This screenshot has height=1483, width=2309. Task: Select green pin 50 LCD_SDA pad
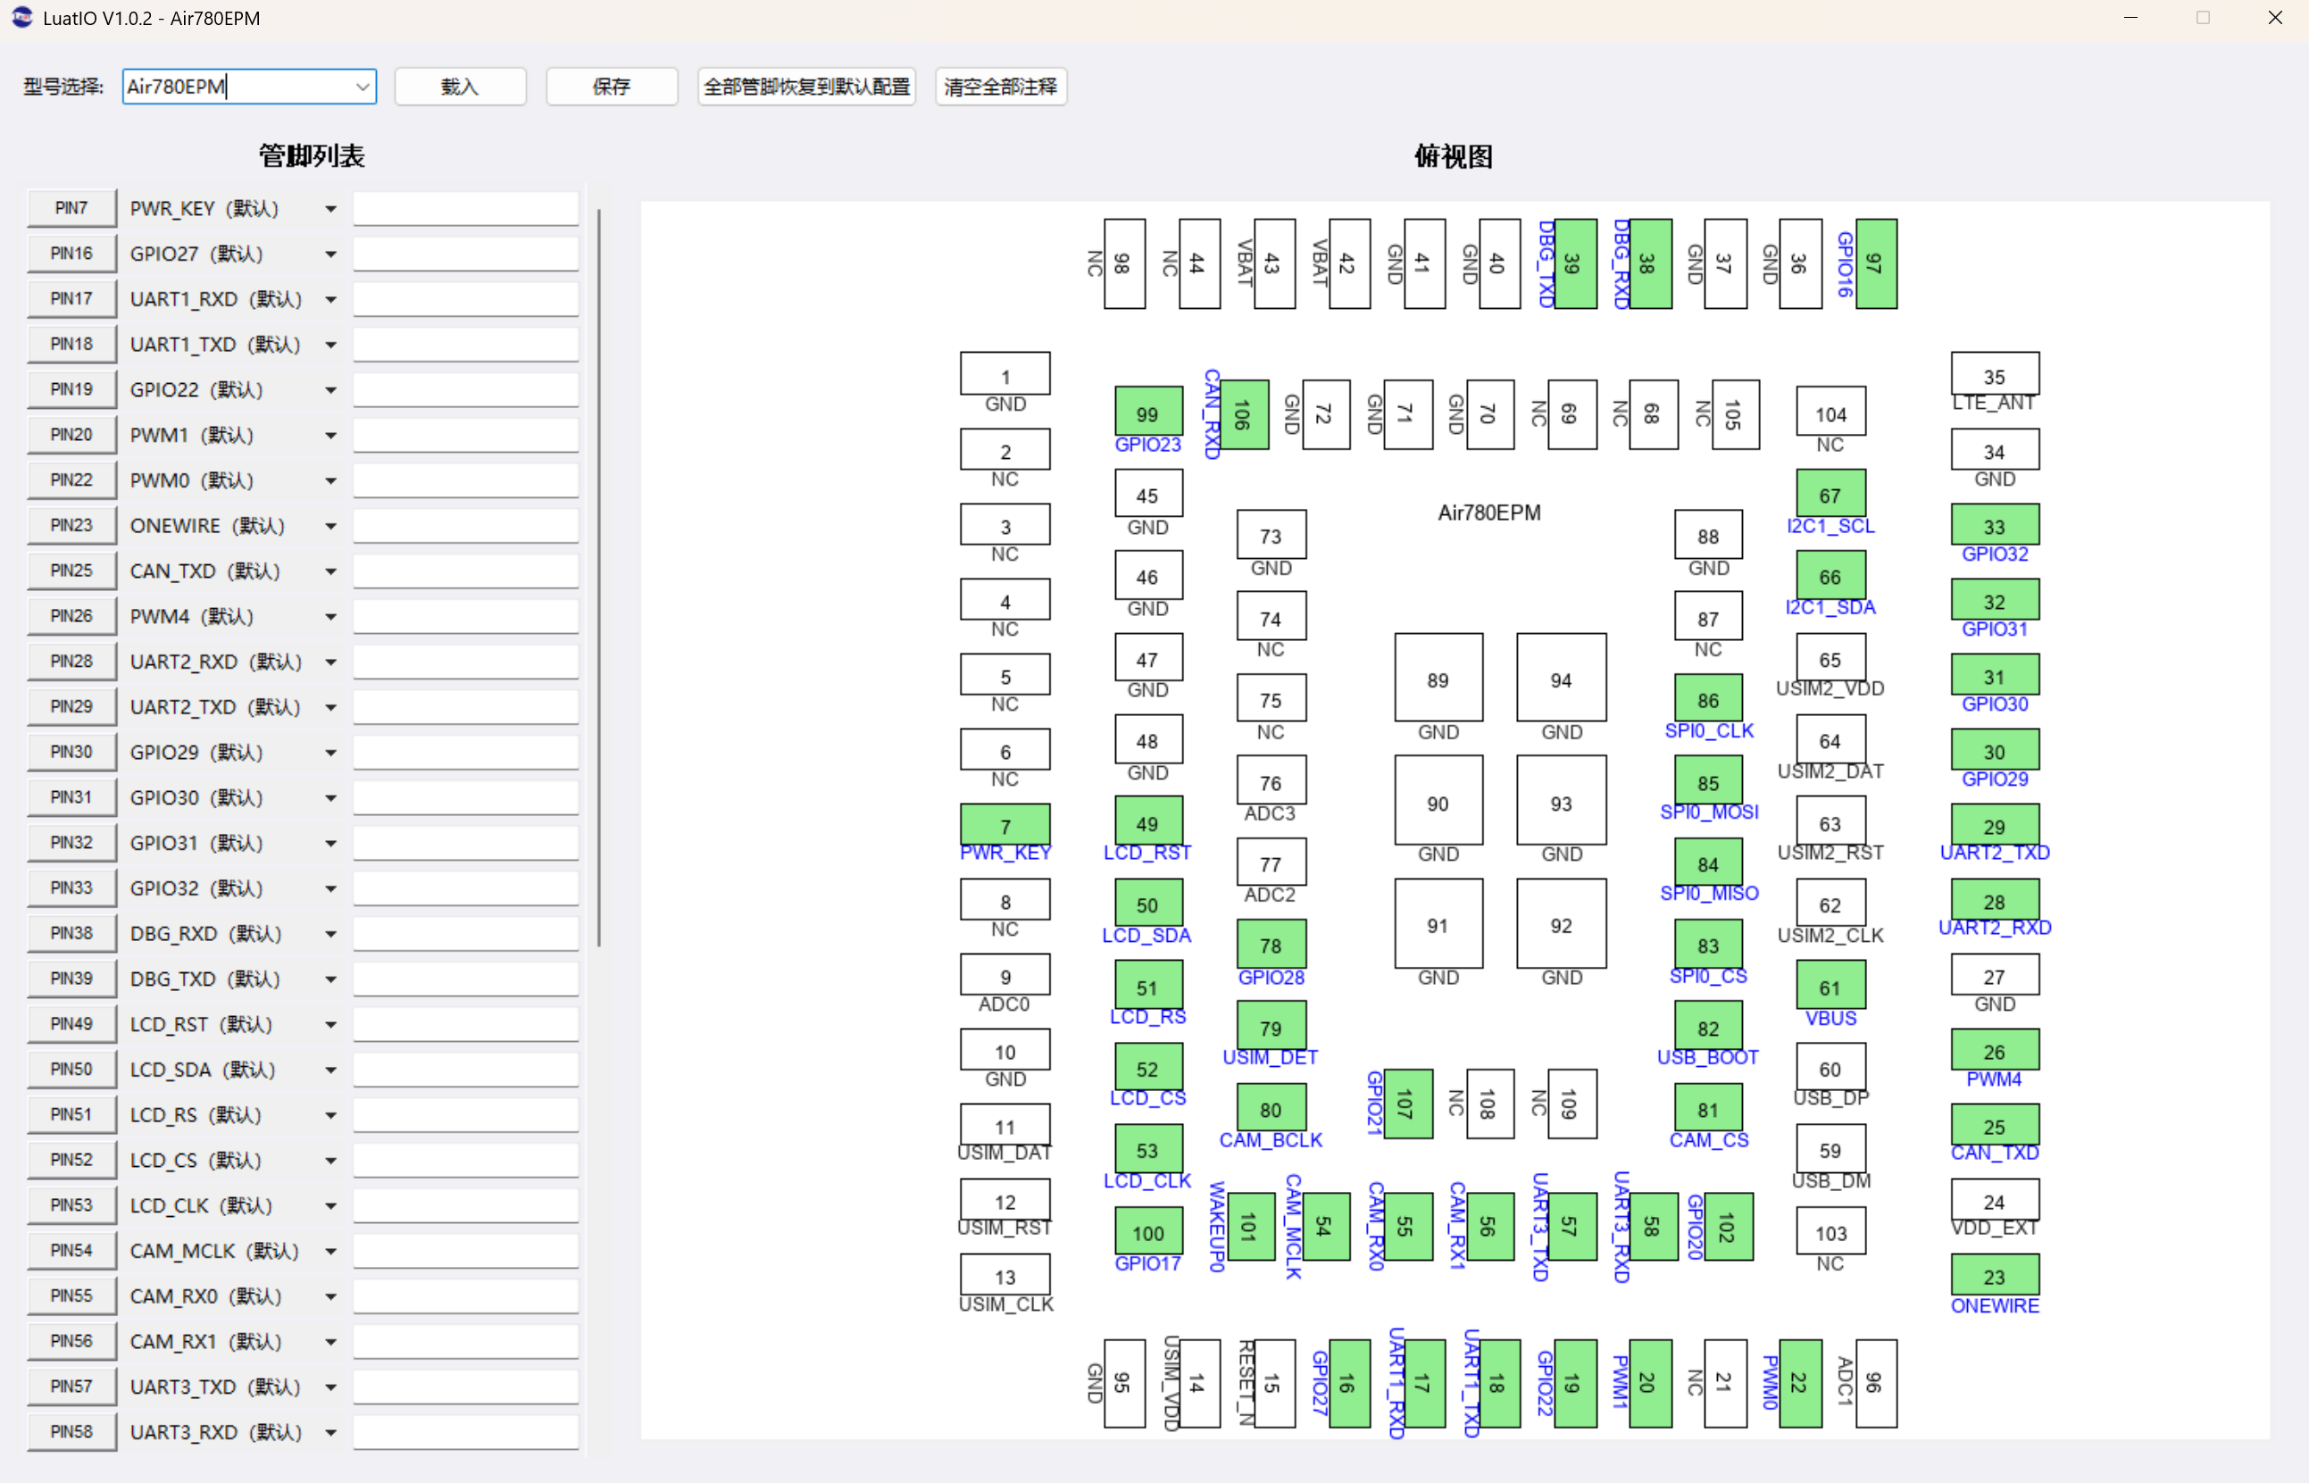tap(1147, 904)
